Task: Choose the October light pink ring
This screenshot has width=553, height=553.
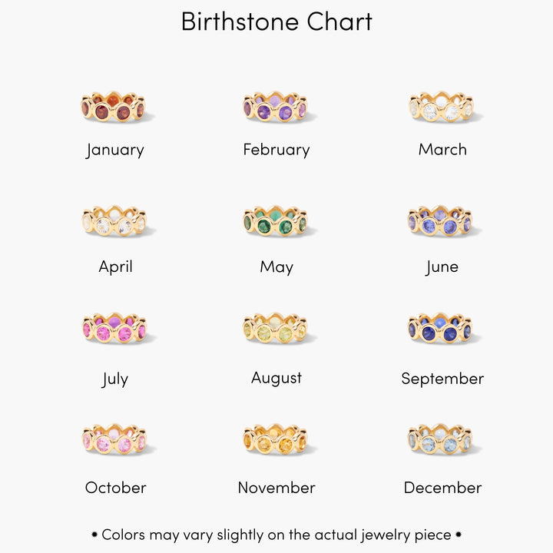Action: coord(114,439)
